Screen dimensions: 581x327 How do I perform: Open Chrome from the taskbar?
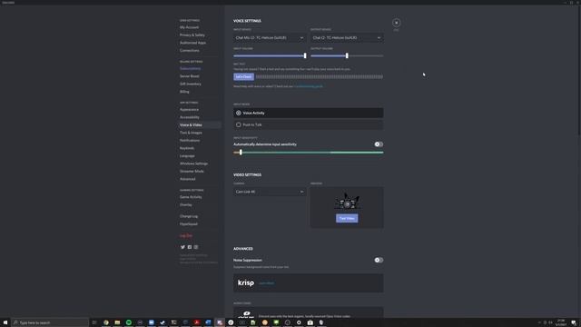coord(106,322)
